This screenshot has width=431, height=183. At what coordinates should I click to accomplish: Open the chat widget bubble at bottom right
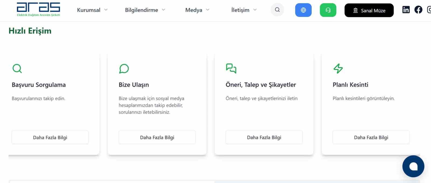pyautogui.click(x=413, y=166)
